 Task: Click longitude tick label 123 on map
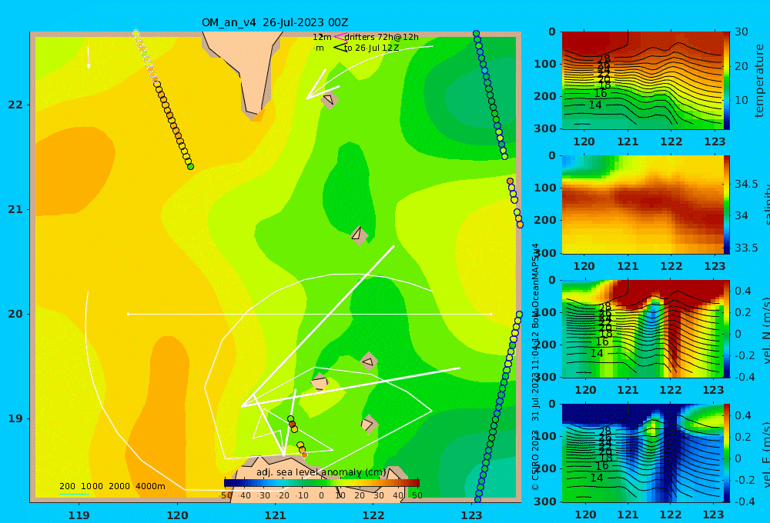click(x=472, y=515)
